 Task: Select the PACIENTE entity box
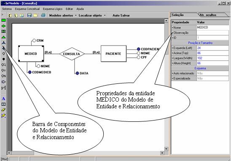pos(113,54)
